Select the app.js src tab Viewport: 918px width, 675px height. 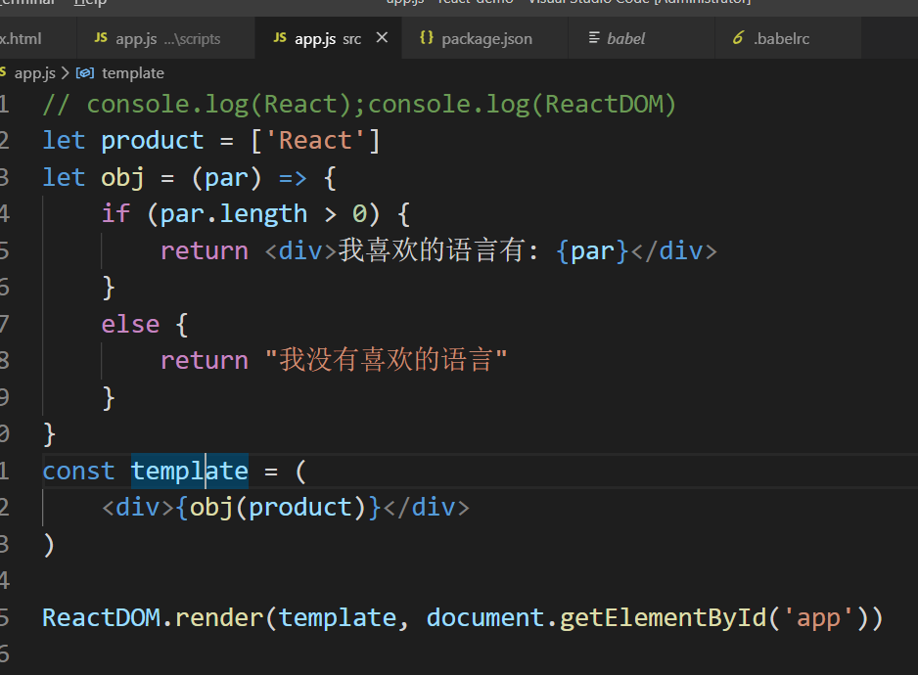328,38
